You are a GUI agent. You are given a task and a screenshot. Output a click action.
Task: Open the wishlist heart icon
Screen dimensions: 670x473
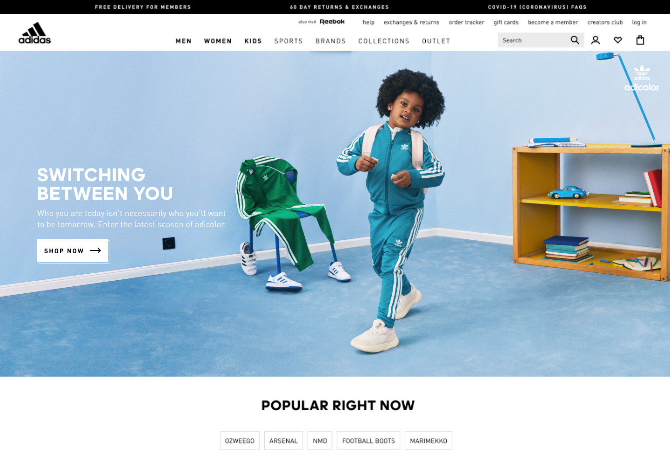point(617,41)
